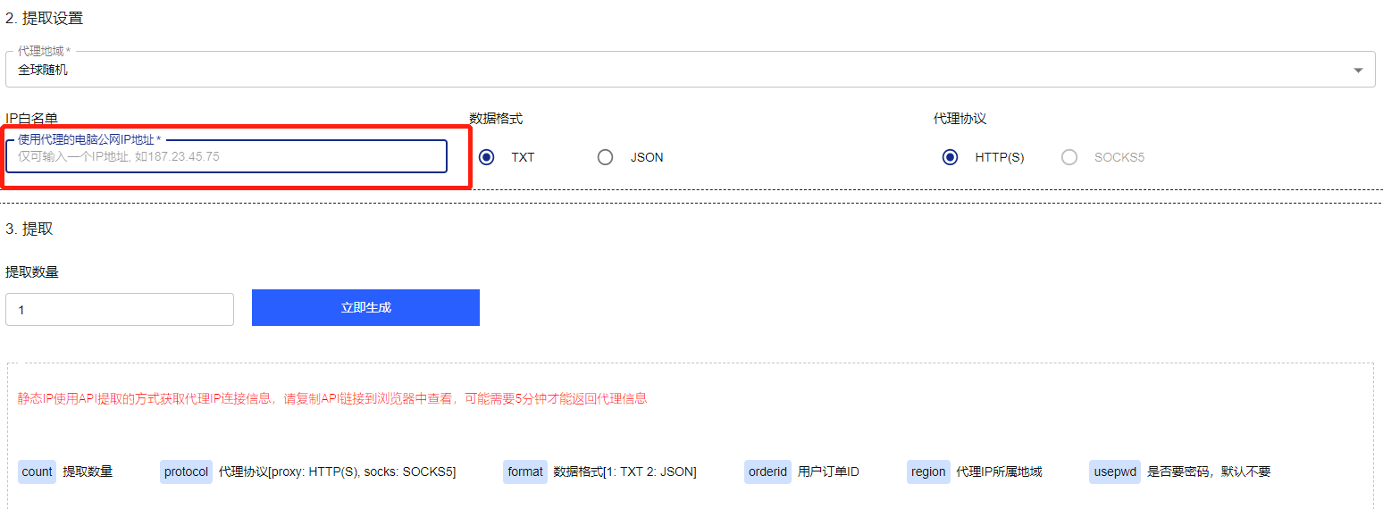Screen dimensions: 1383x509
Task: Click the 2. 提取设置 section heading
Action: click(45, 19)
